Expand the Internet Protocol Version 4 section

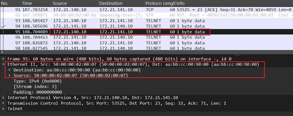(x=3, y=98)
